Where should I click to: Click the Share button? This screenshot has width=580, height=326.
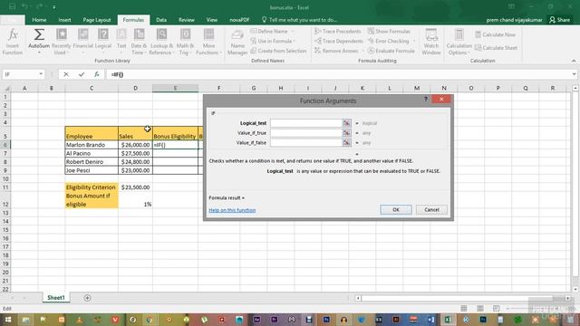tap(559, 20)
